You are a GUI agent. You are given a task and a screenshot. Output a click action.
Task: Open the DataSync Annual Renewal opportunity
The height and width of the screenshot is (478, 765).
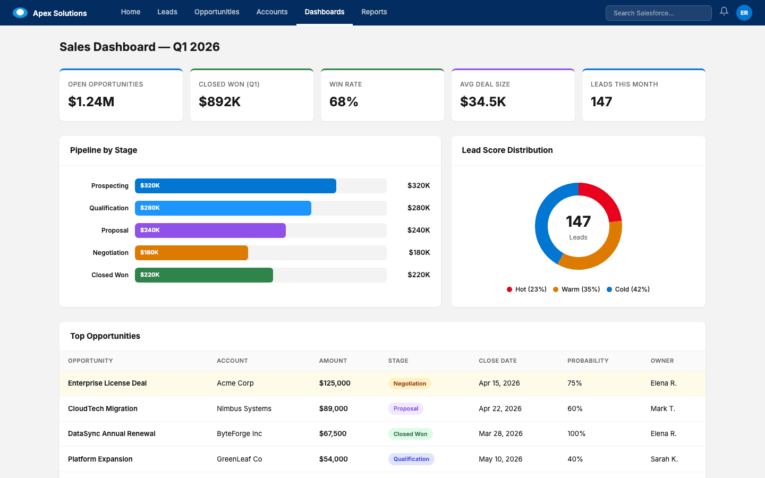tap(112, 434)
